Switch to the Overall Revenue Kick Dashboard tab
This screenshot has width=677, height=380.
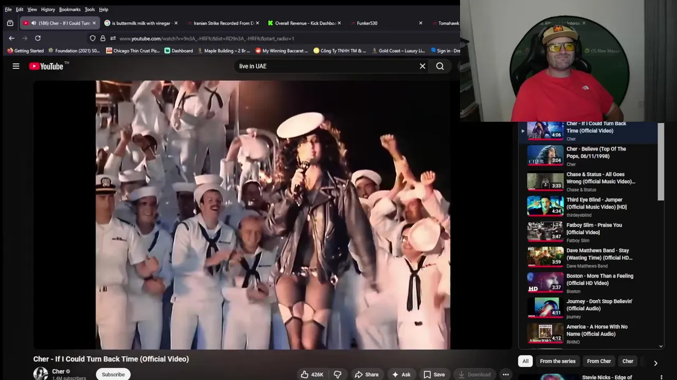tap(304, 23)
